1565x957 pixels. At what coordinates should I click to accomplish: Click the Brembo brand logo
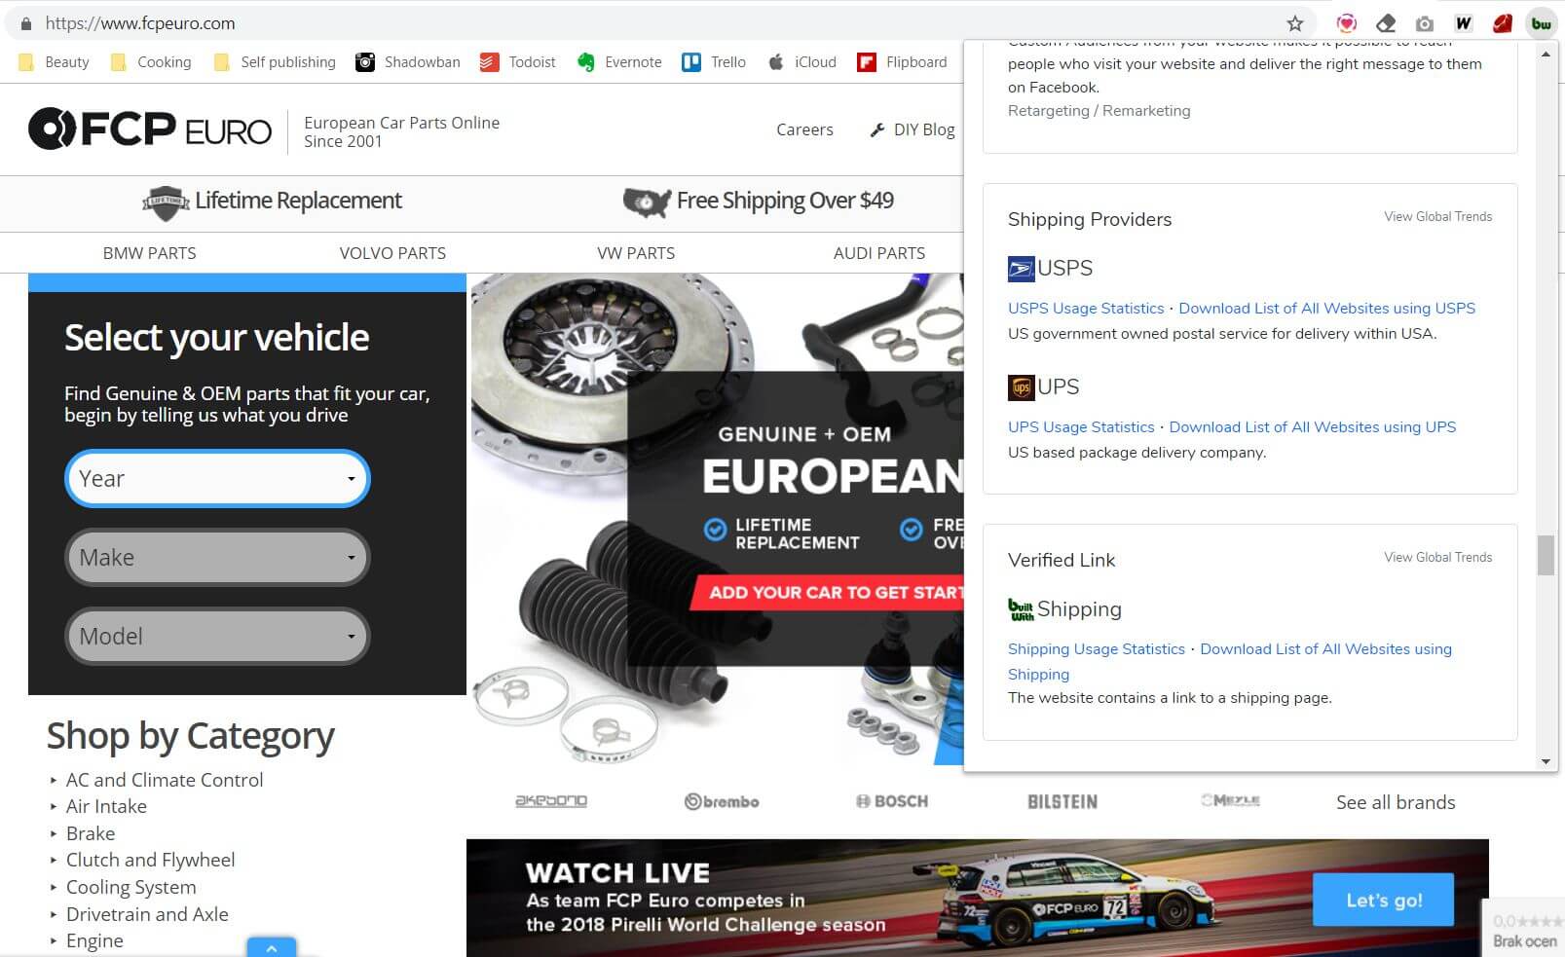coord(722,802)
